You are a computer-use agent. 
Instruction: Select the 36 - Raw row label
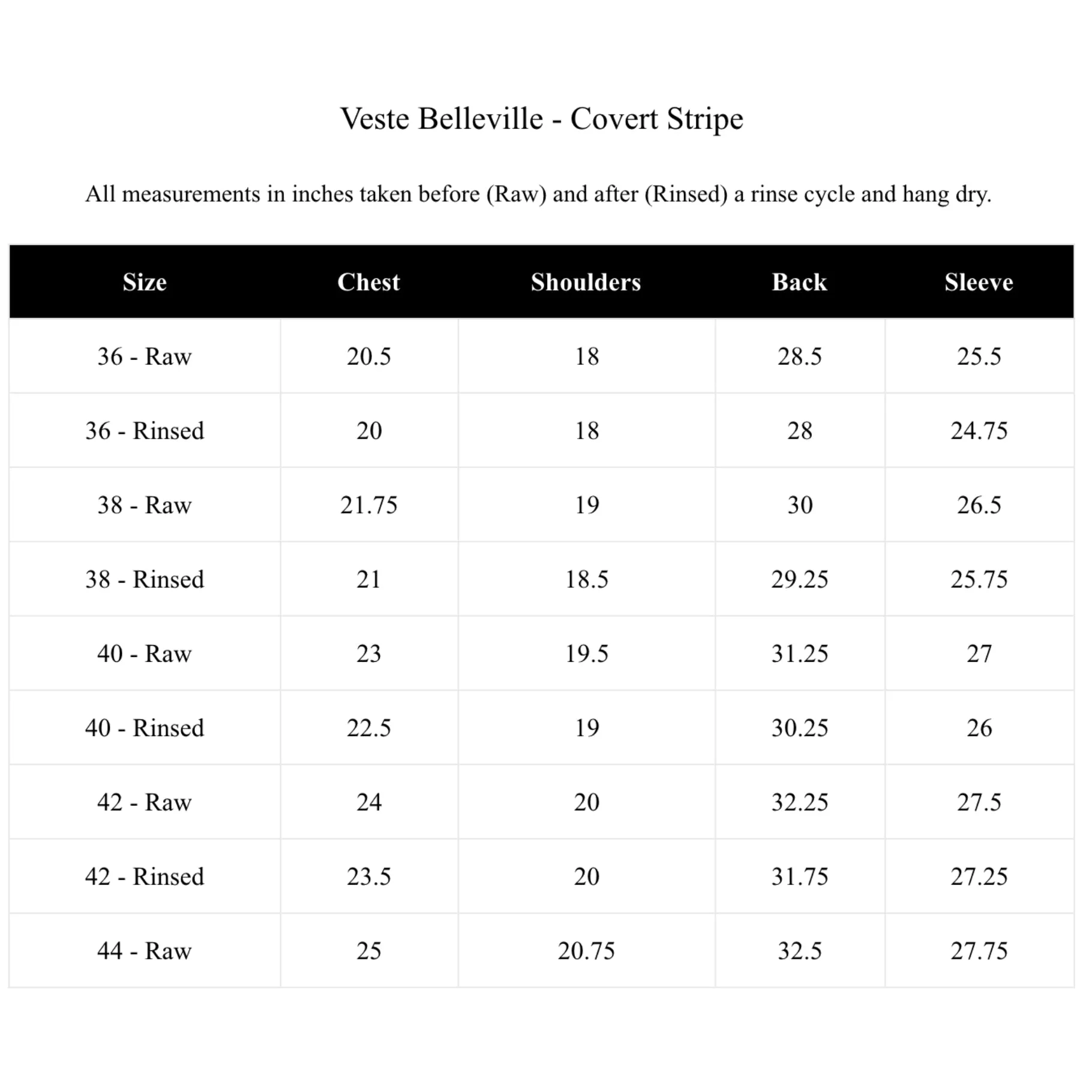pyautogui.click(x=145, y=356)
